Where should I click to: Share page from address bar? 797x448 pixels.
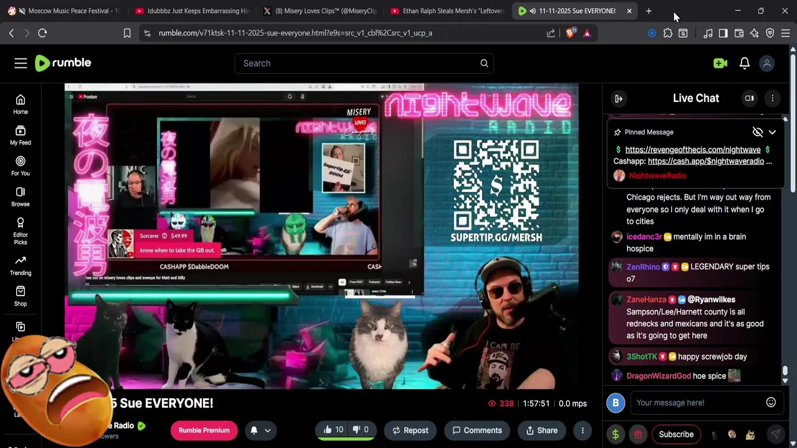click(x=551, y=33)
